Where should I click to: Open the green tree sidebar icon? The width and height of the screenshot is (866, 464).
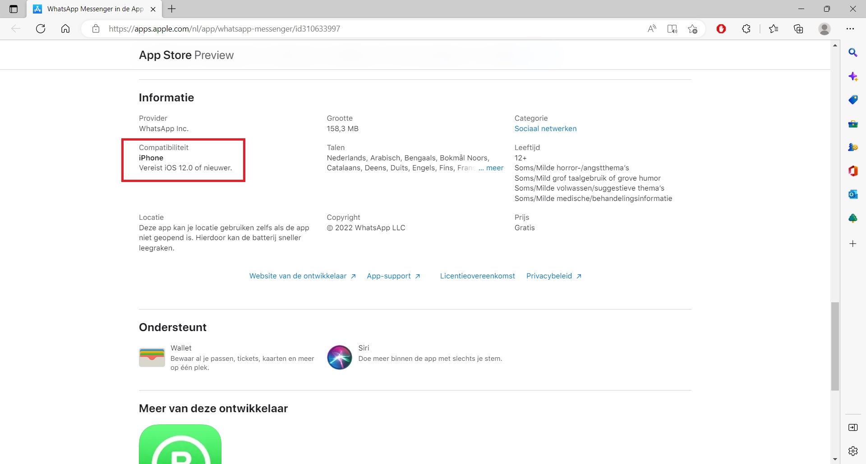853,218
